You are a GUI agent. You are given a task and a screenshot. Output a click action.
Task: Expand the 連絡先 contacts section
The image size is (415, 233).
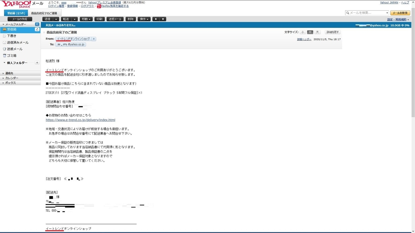point(20,73)
